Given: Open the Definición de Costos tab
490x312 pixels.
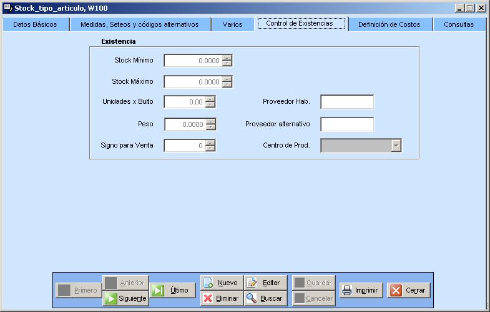Looking at the screenshot, I should click(x=389, y=24).
